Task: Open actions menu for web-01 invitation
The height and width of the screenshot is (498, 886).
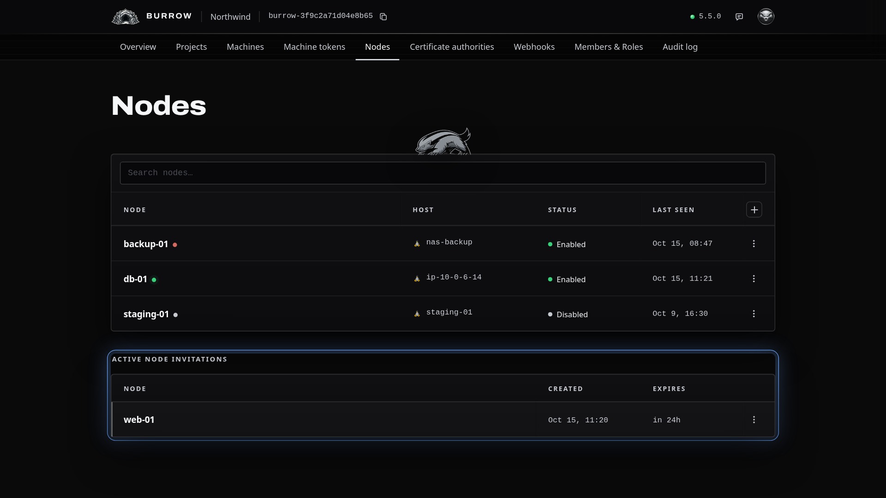Action: [x=754, y=420]
